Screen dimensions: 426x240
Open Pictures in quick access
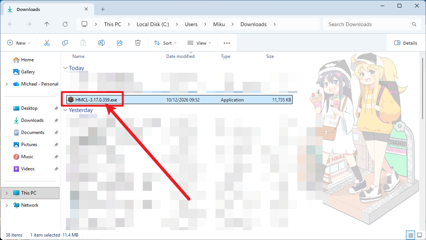(29, 145)
